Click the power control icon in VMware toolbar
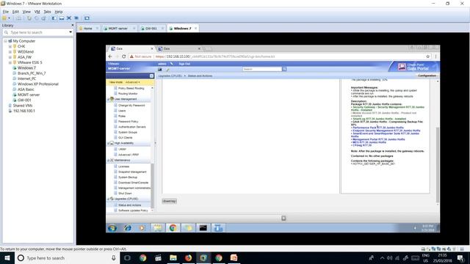This screenshot has height=264, width=470. (4, 18)
